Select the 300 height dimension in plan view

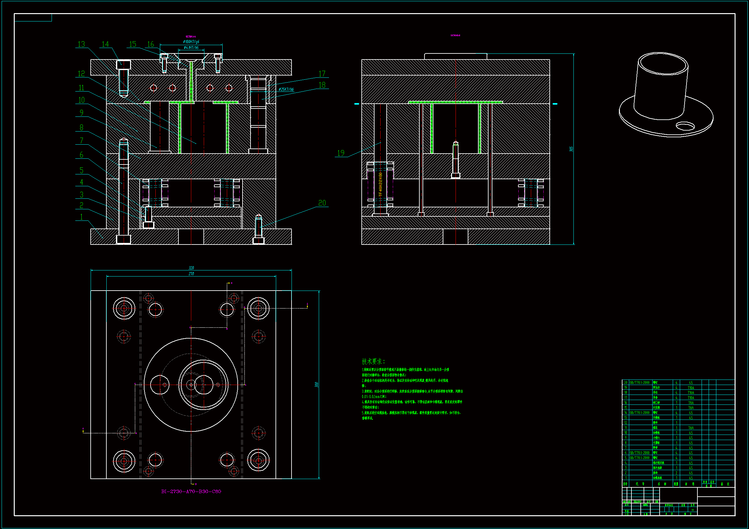[317, 385]
